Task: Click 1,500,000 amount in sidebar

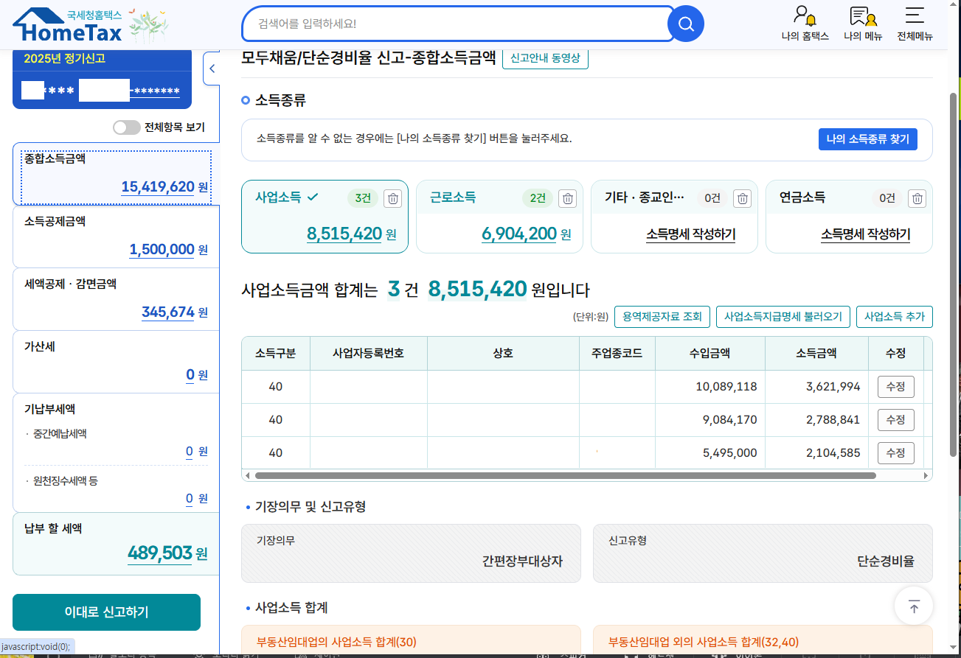Action: click(162, 250)
